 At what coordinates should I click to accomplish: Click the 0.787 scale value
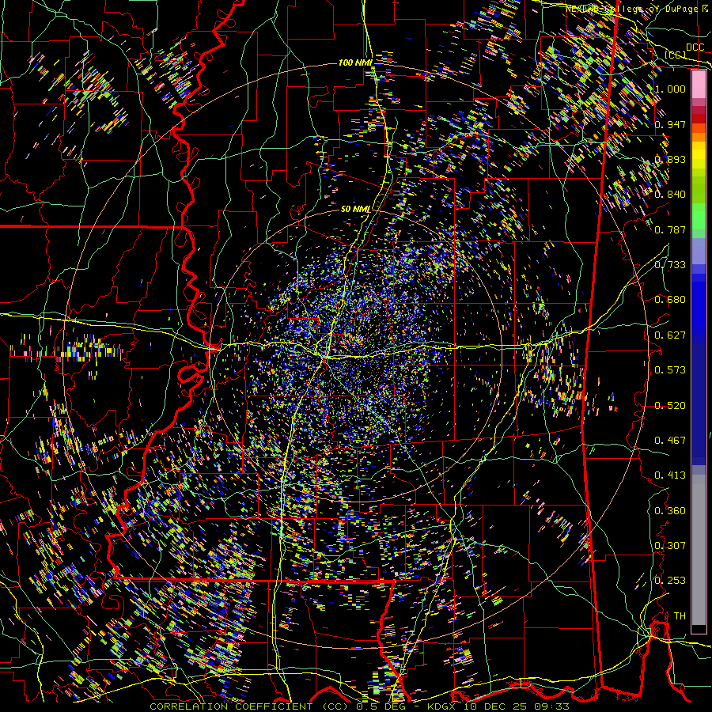coord(670,229)
